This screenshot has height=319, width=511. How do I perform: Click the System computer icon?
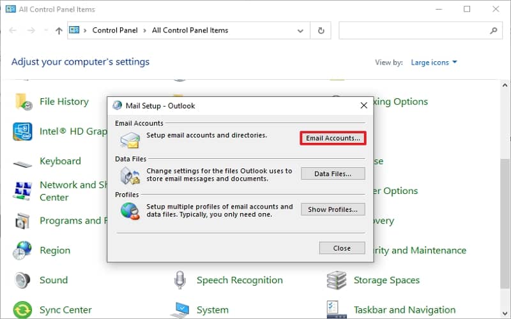point(179,310)
